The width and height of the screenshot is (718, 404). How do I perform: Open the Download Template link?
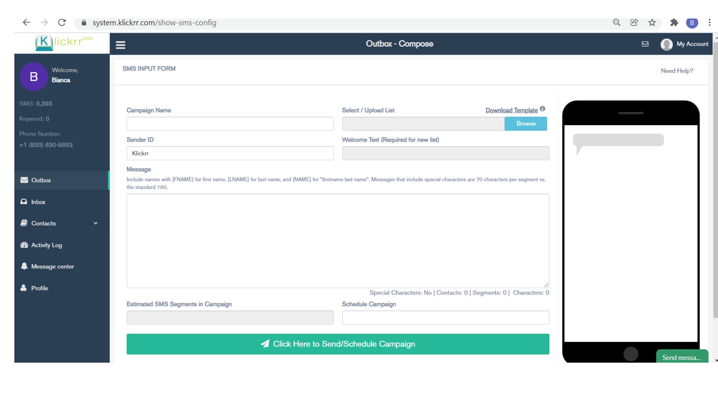click(x=511, y=110)
